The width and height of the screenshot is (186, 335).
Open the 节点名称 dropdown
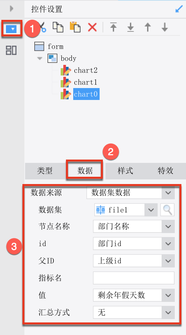pyautogui.click(x=134, y=226)
